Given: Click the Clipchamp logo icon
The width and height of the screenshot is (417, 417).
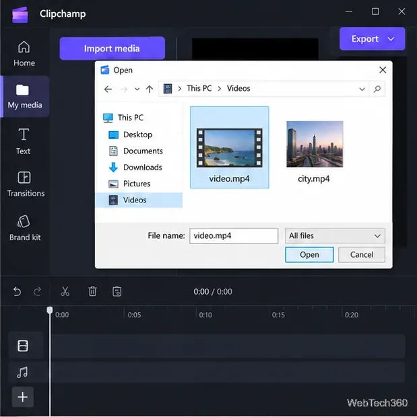Looking at the screenshot, I should coord(20,14).
